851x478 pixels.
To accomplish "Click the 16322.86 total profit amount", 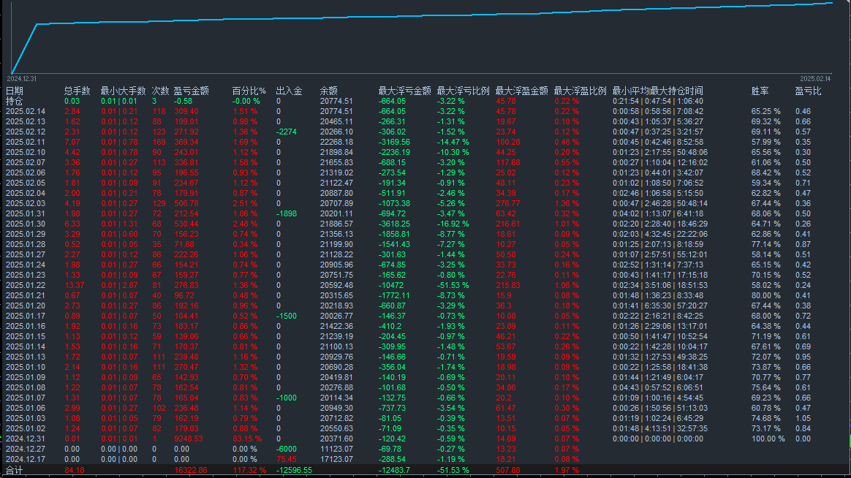I will pyautogui.click(x=191, y=470).
